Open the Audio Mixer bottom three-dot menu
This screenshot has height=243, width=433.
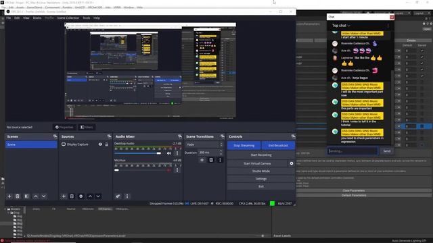click(127, 196)
